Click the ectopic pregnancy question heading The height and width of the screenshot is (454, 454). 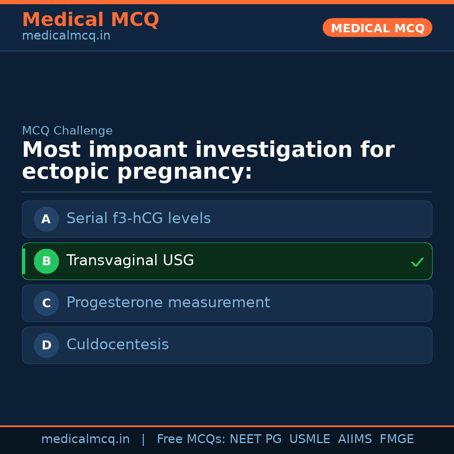(208, 161)
